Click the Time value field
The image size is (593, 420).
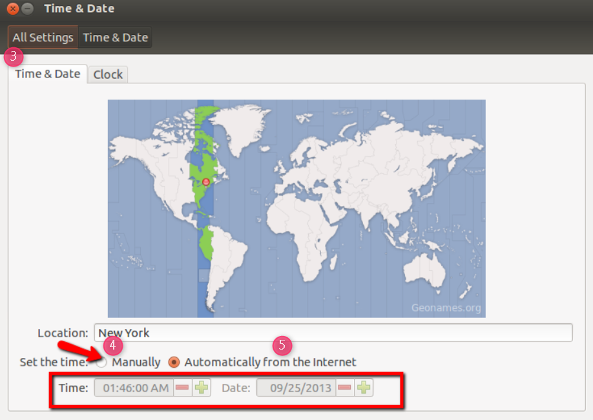pyautogui.click(x=134, y=388)
